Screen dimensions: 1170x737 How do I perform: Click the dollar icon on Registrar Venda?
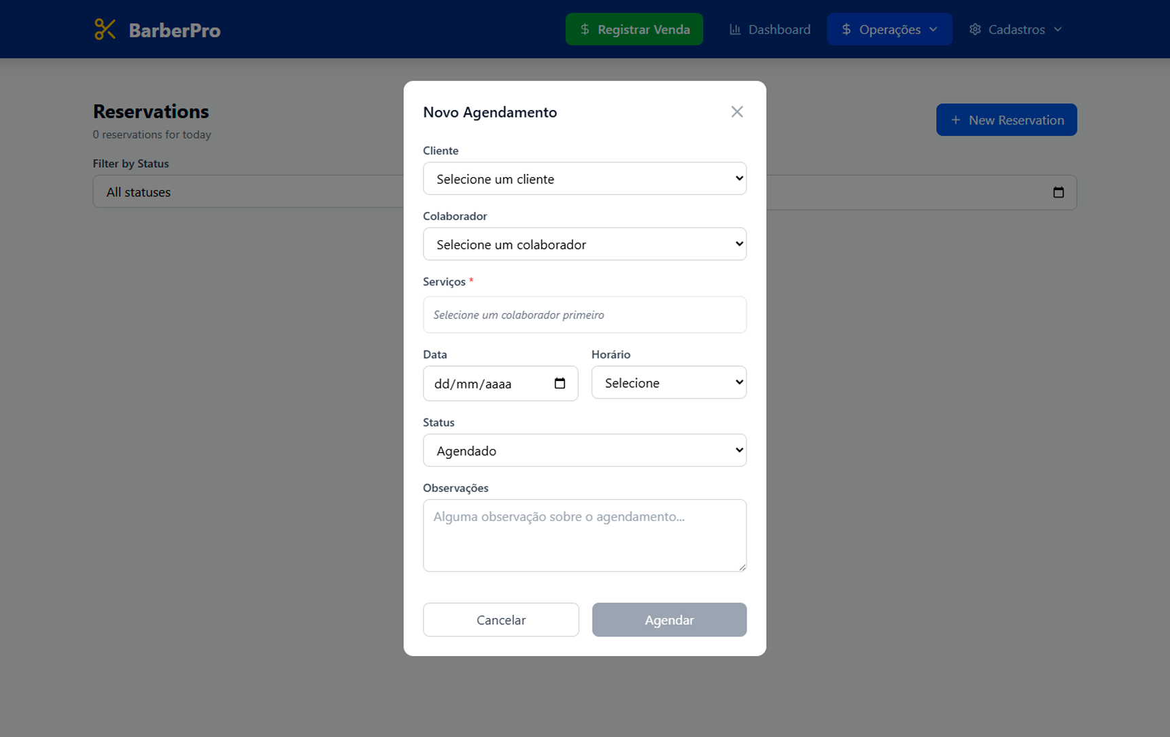point(585,29)
